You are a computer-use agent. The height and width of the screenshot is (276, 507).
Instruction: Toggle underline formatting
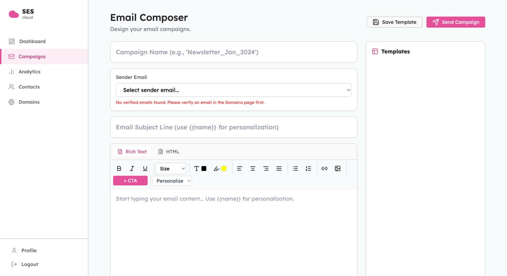[145, 168]
